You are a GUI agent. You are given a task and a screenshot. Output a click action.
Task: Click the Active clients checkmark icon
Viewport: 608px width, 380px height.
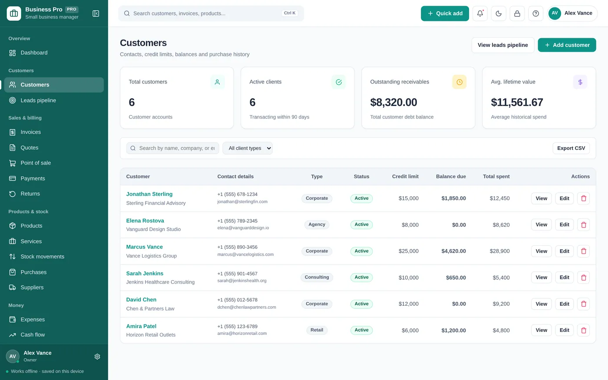[x=339, y=82]
